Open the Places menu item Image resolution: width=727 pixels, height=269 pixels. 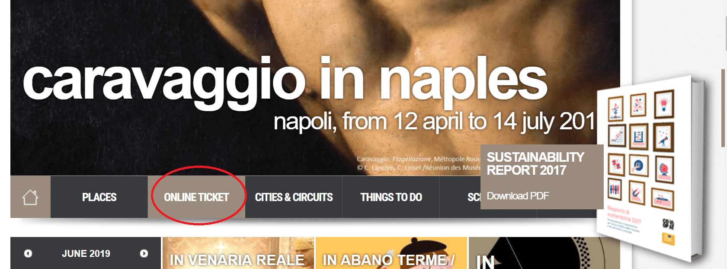99,197
